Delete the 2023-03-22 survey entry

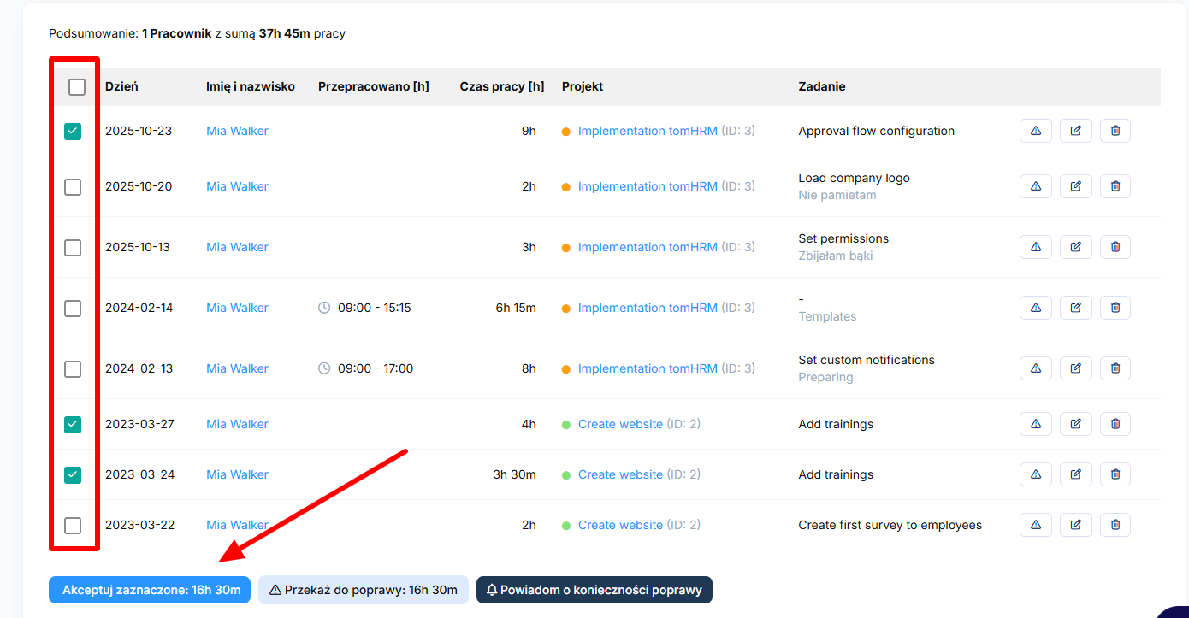coord(1115,525)
